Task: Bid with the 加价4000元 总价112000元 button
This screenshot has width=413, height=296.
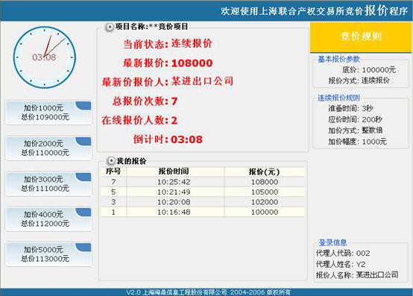Action: click(x=48, y=219)
